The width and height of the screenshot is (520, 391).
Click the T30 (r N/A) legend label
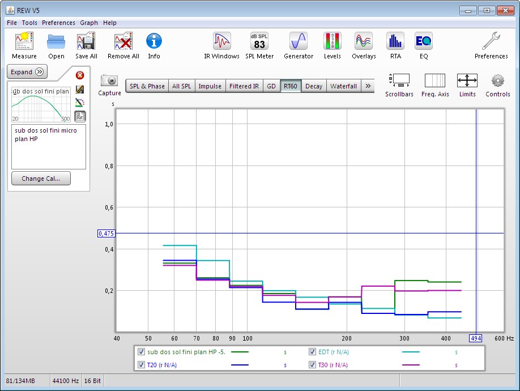click(x=333, y=365)
